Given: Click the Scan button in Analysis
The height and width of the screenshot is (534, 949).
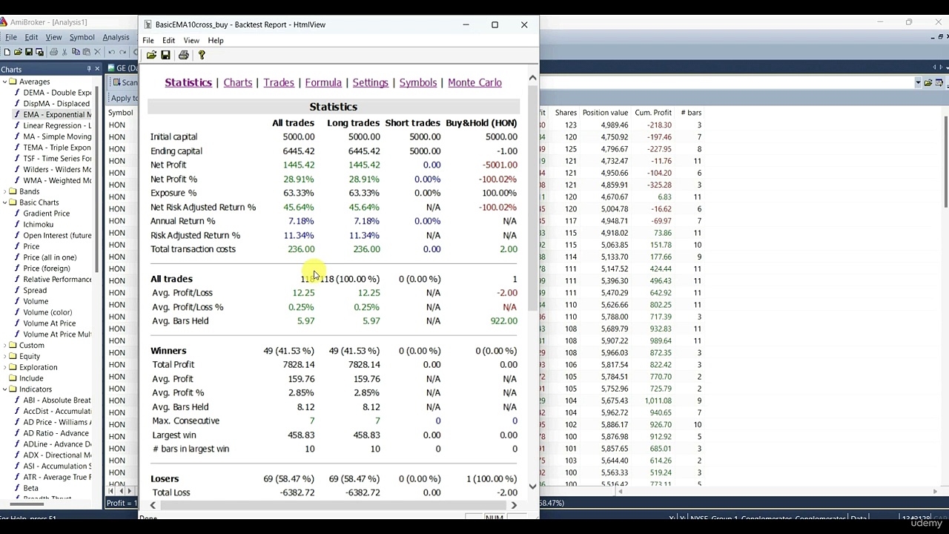Looking at the screenshot, I should [125, 83].
